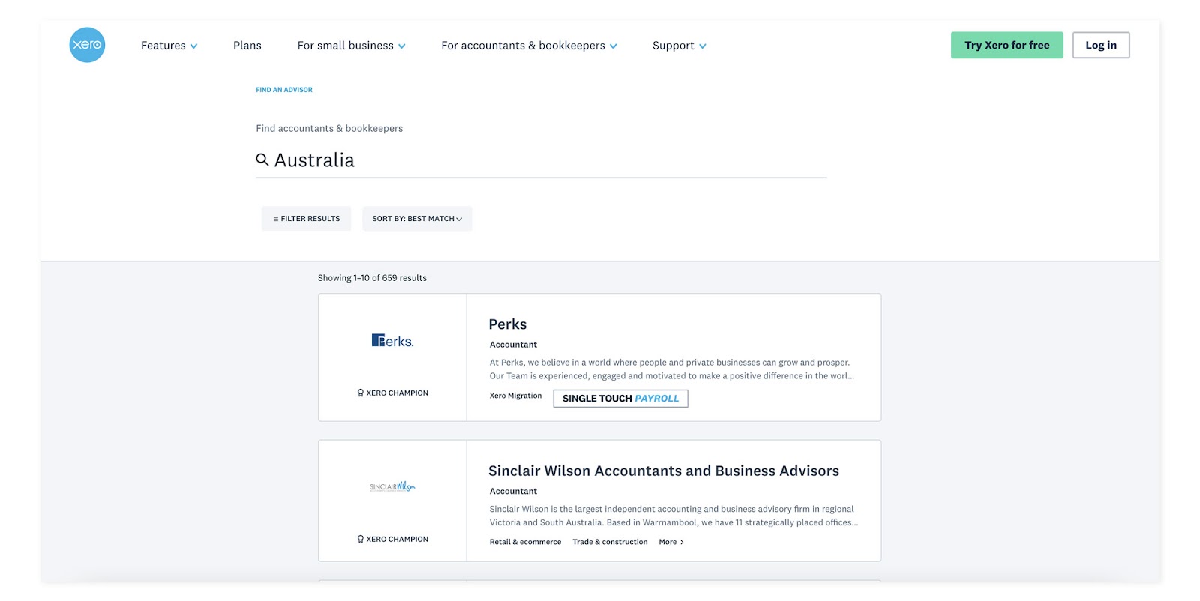The image size is (1200, 601).
Task: Click the Xero logo icon
Action: (x=87, y=45)
